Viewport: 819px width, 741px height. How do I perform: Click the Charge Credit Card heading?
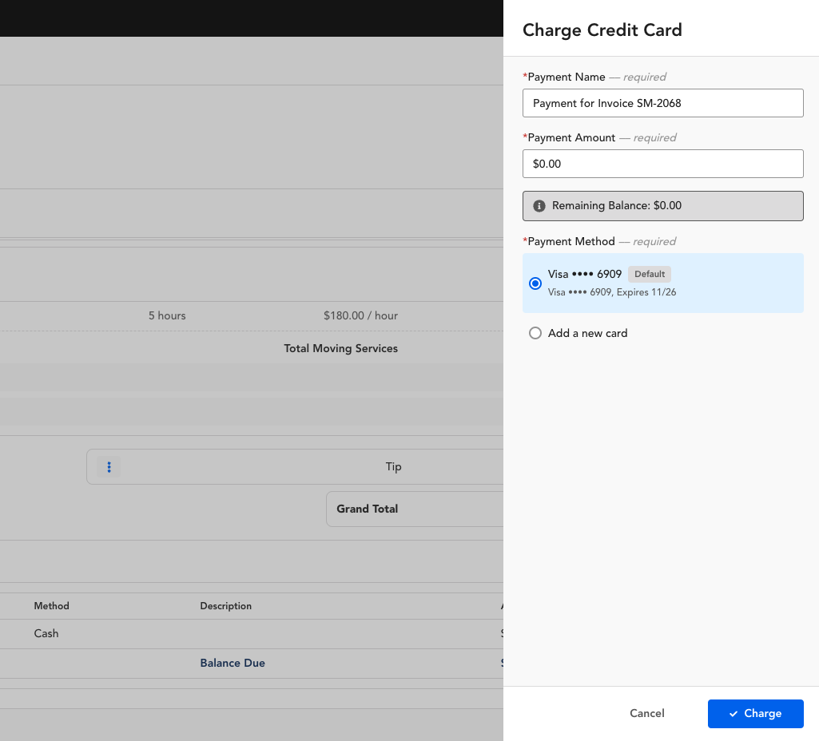[602, 30]
